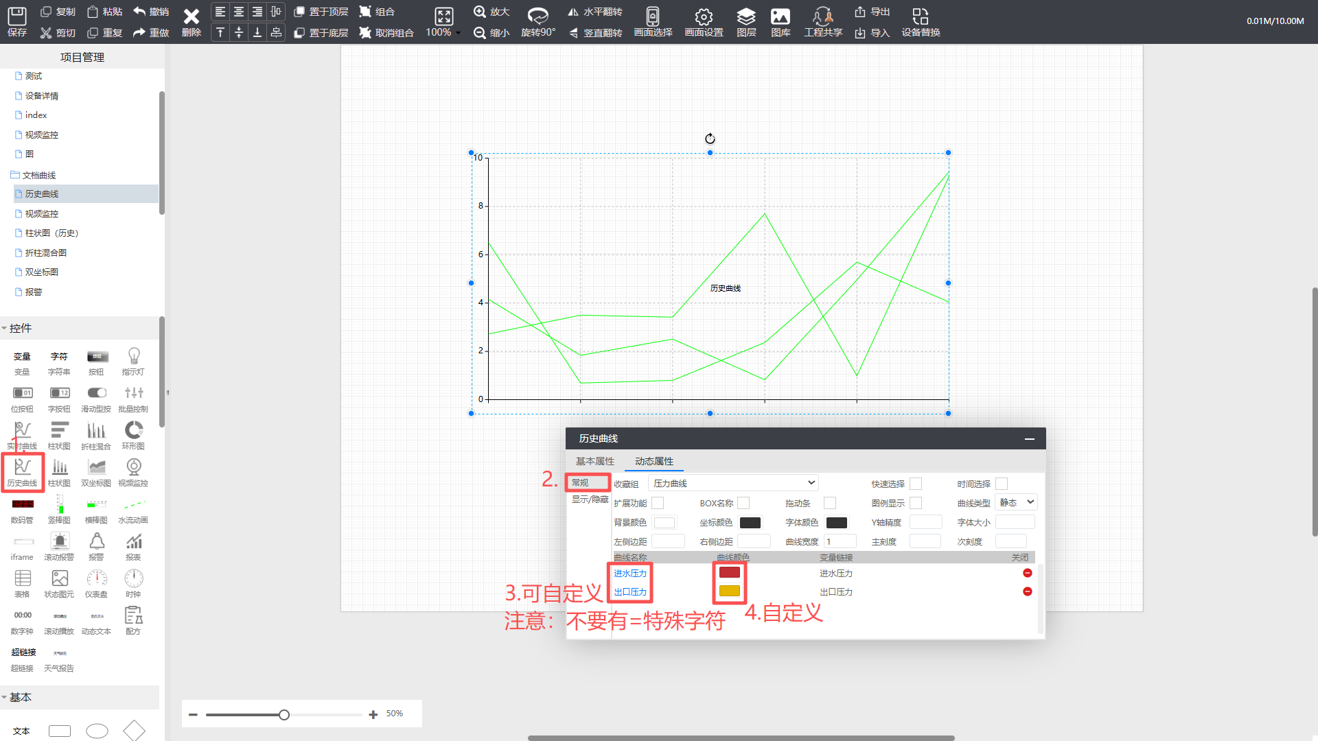The width and height of the screenshot is (1318, 741).
Task: Open the 图层 layers tool
Action: (745, 16)
